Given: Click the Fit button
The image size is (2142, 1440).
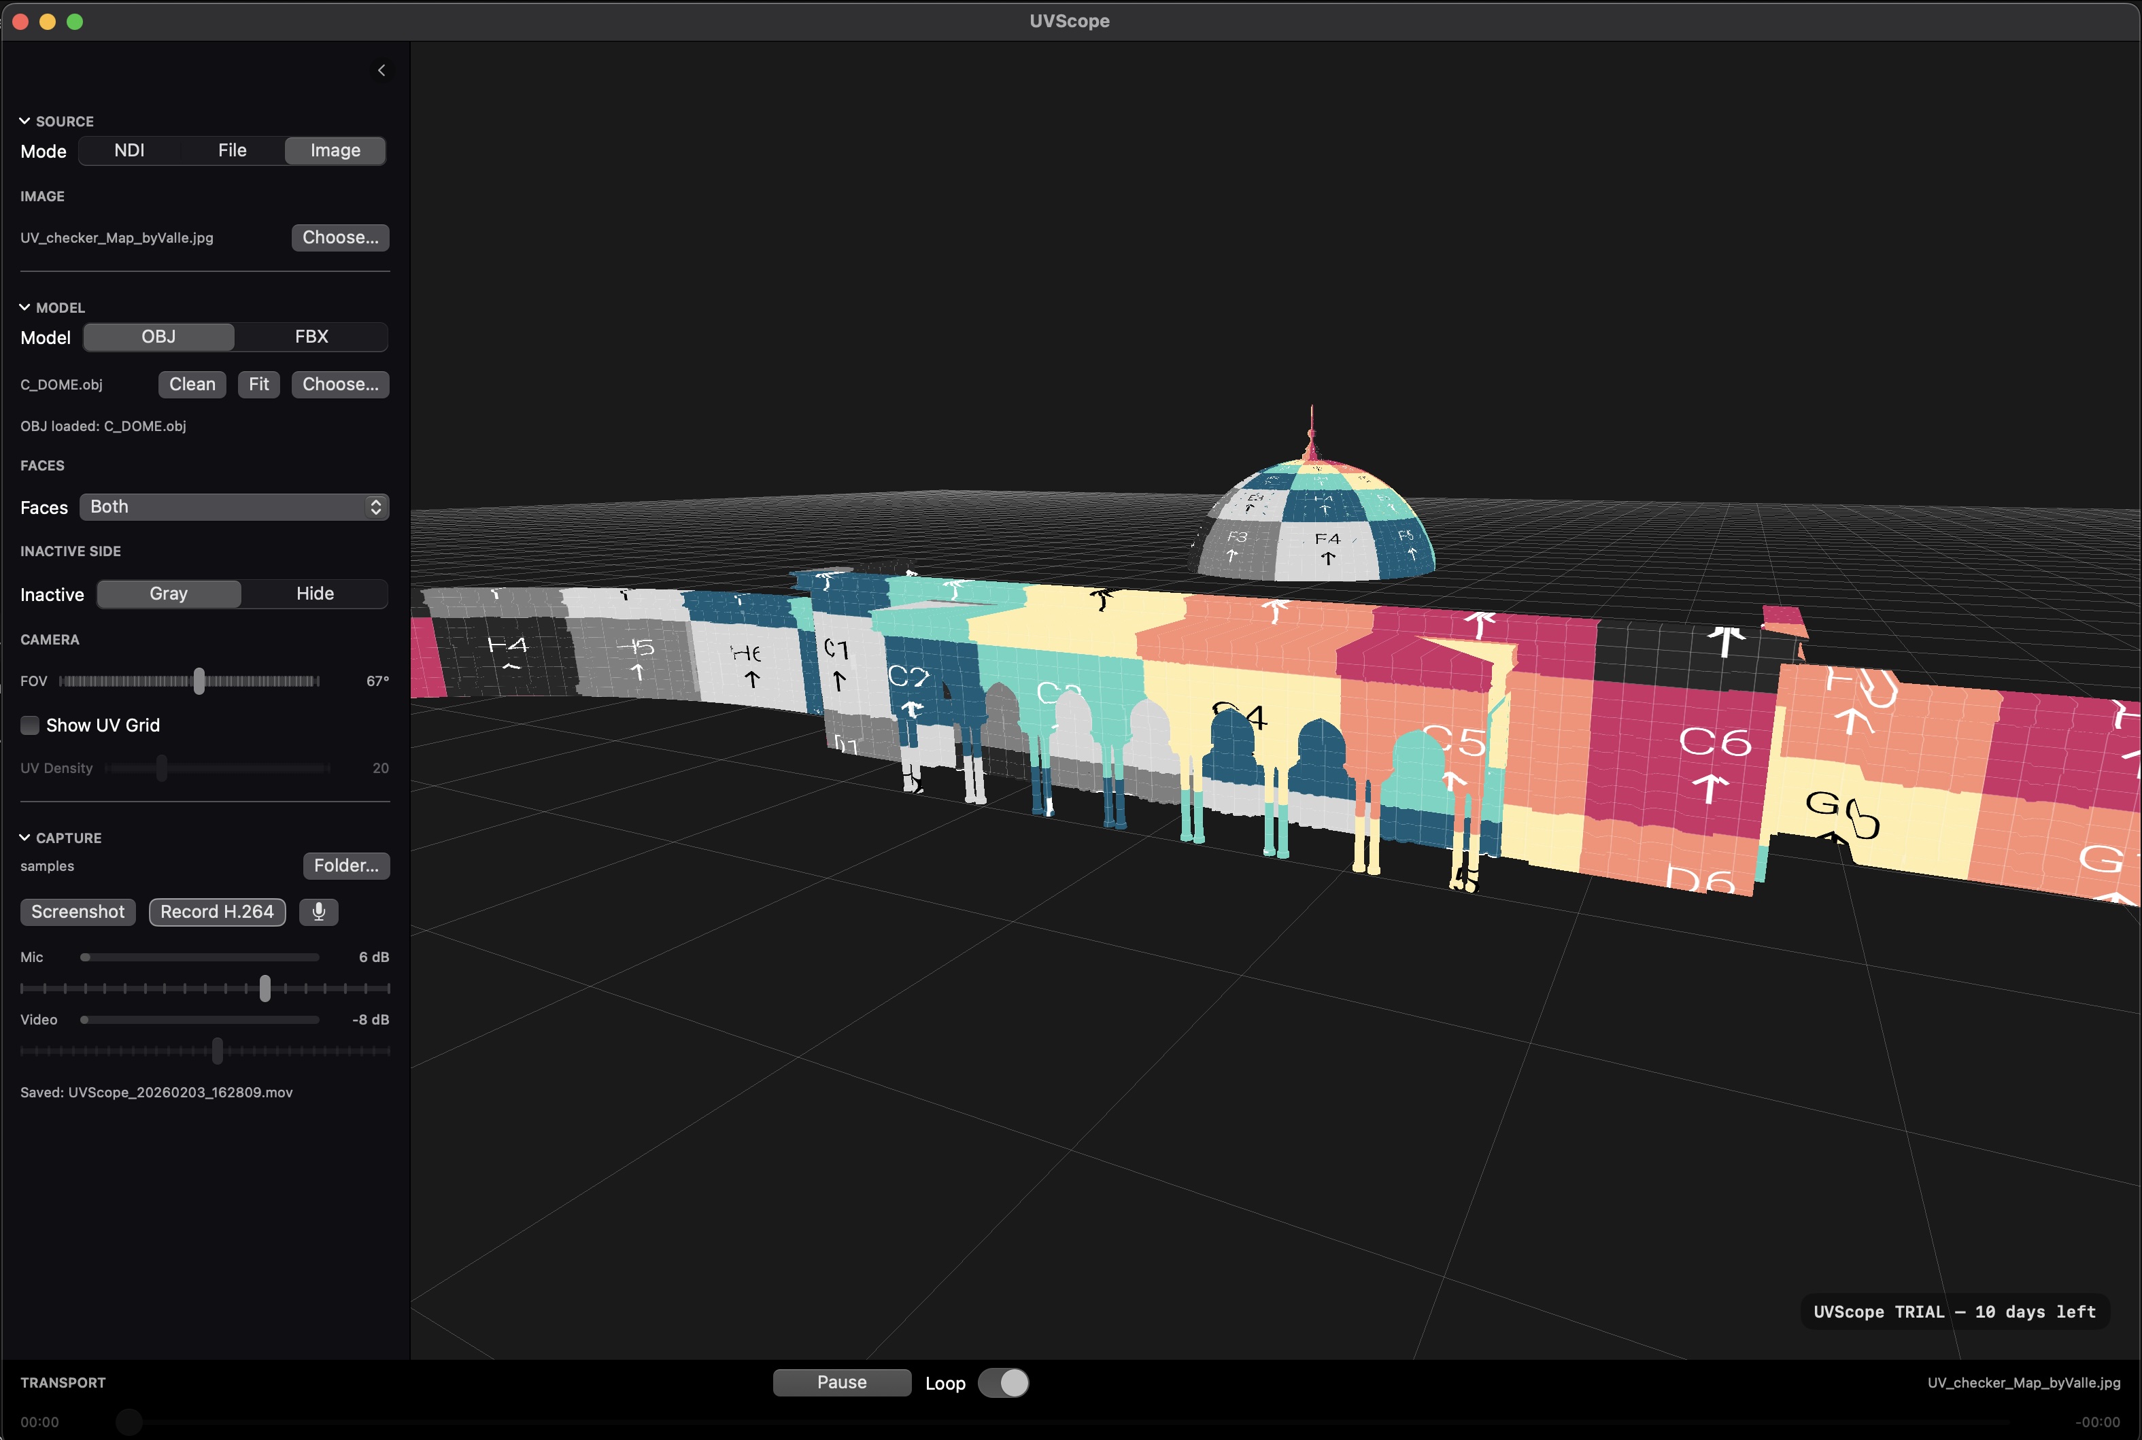Looking at the screenshot, I should tap(258, 384).
